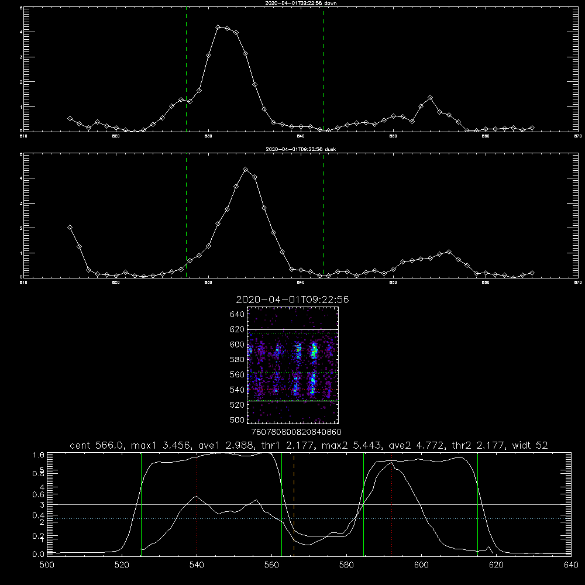Click the '2020-04-01T09:22:56 dawn' plot title
The width and height of the screenshot is (585, 585).
pyautogui.click(x=301, y=3)
